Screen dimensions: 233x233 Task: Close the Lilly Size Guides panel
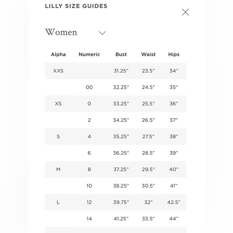point(185,12)
